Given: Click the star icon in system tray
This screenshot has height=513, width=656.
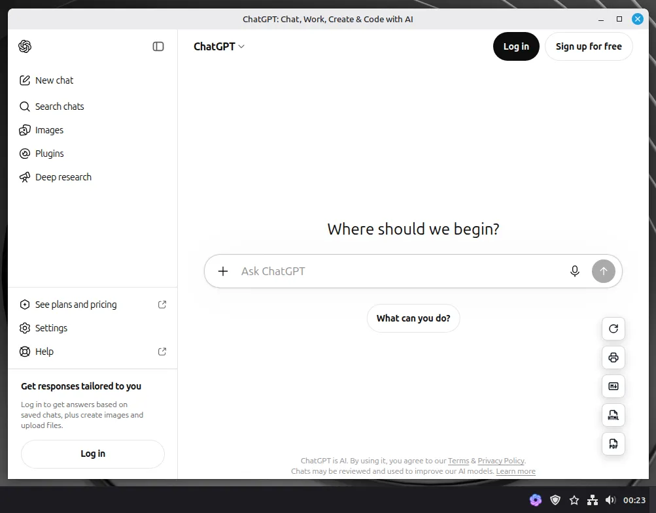Looking at the screenshot, I should click(x=574, y=500).
